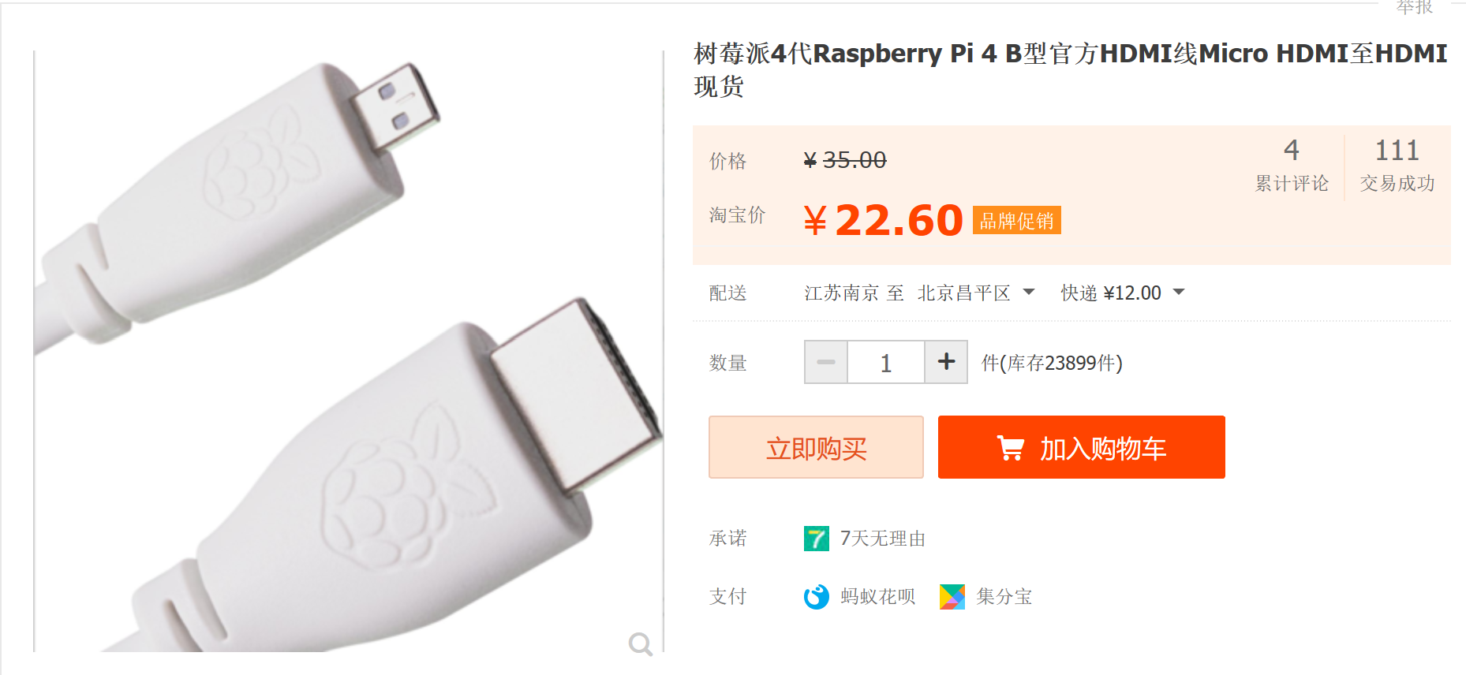1466x675 pixels.
Task: Open the 累计评论 review count
Action: click(1292, 165)
